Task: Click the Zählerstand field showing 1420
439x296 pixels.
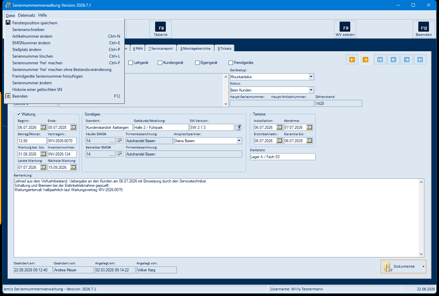Action: pyautogui.click(x=339, y=103)
